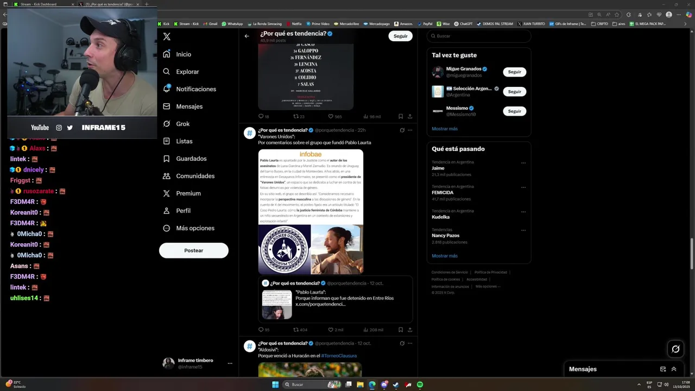This screenshot has height=391, width=695.
Task: Click the Guardados bookmark icon in sidebar
Action: [x=167, y=159]
